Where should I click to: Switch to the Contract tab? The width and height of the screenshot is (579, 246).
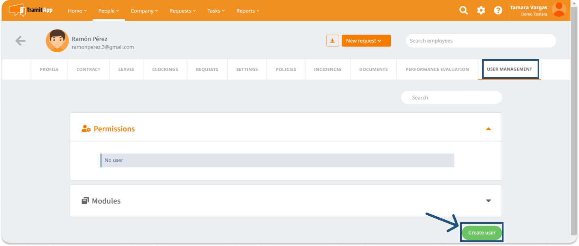coord(88,70)
